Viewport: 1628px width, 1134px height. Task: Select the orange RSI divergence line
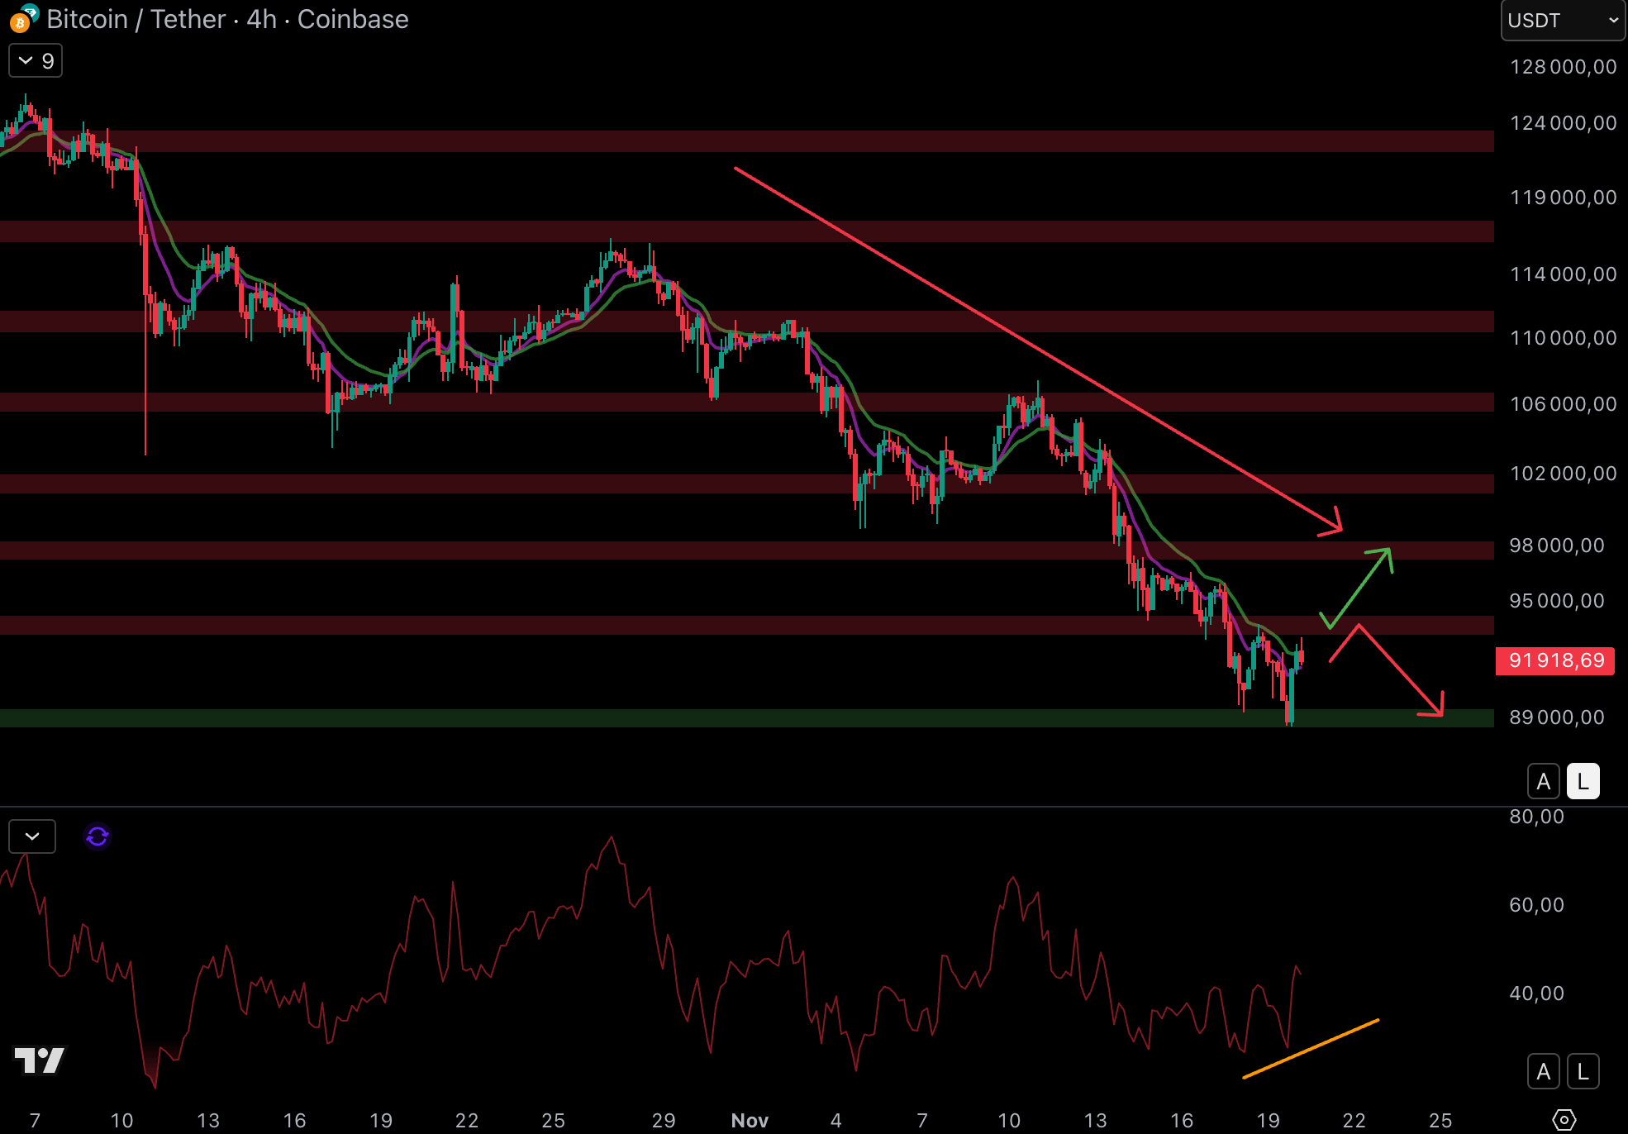coord(1311,1049)
